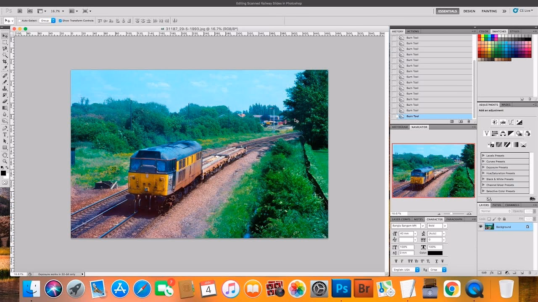Image resolution: width=538 pixels, height=302 pixels.
Task: Switch to the Design workspace
Action: coord(469,11)
